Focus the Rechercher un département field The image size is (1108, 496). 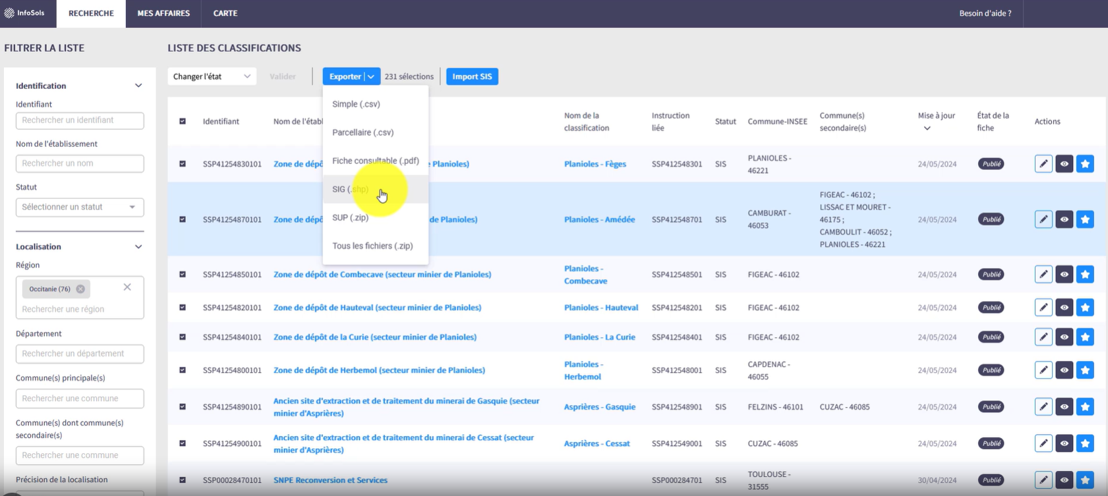(x=80, y=354)
